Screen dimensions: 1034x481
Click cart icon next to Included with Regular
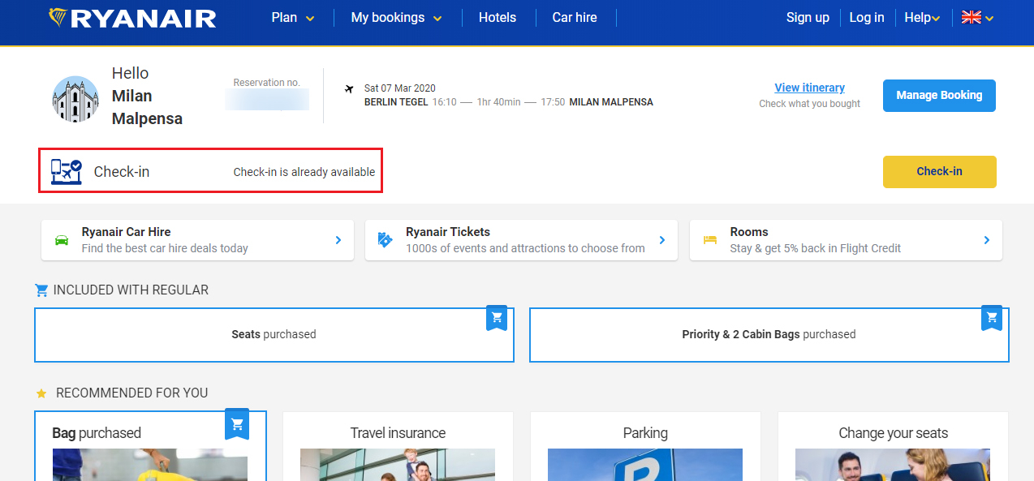(41, 290)
